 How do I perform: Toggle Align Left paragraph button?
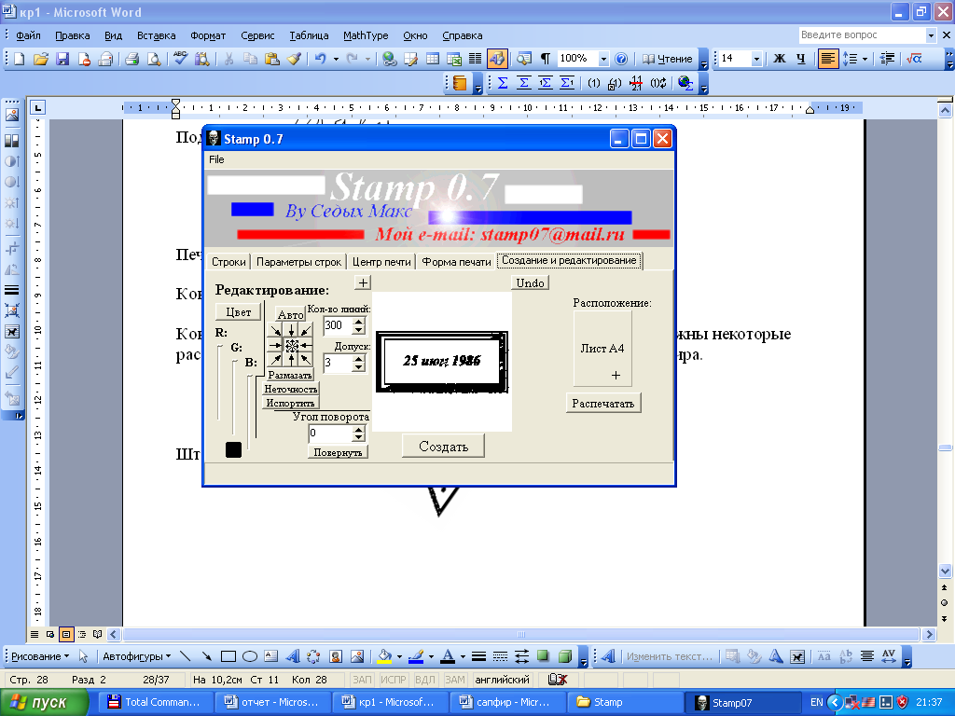pyautogui.click(x=828, y=59)
